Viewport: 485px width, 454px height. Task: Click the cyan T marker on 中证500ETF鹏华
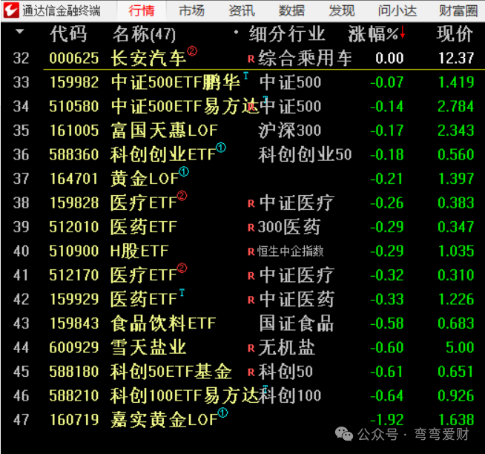(246, 75)
